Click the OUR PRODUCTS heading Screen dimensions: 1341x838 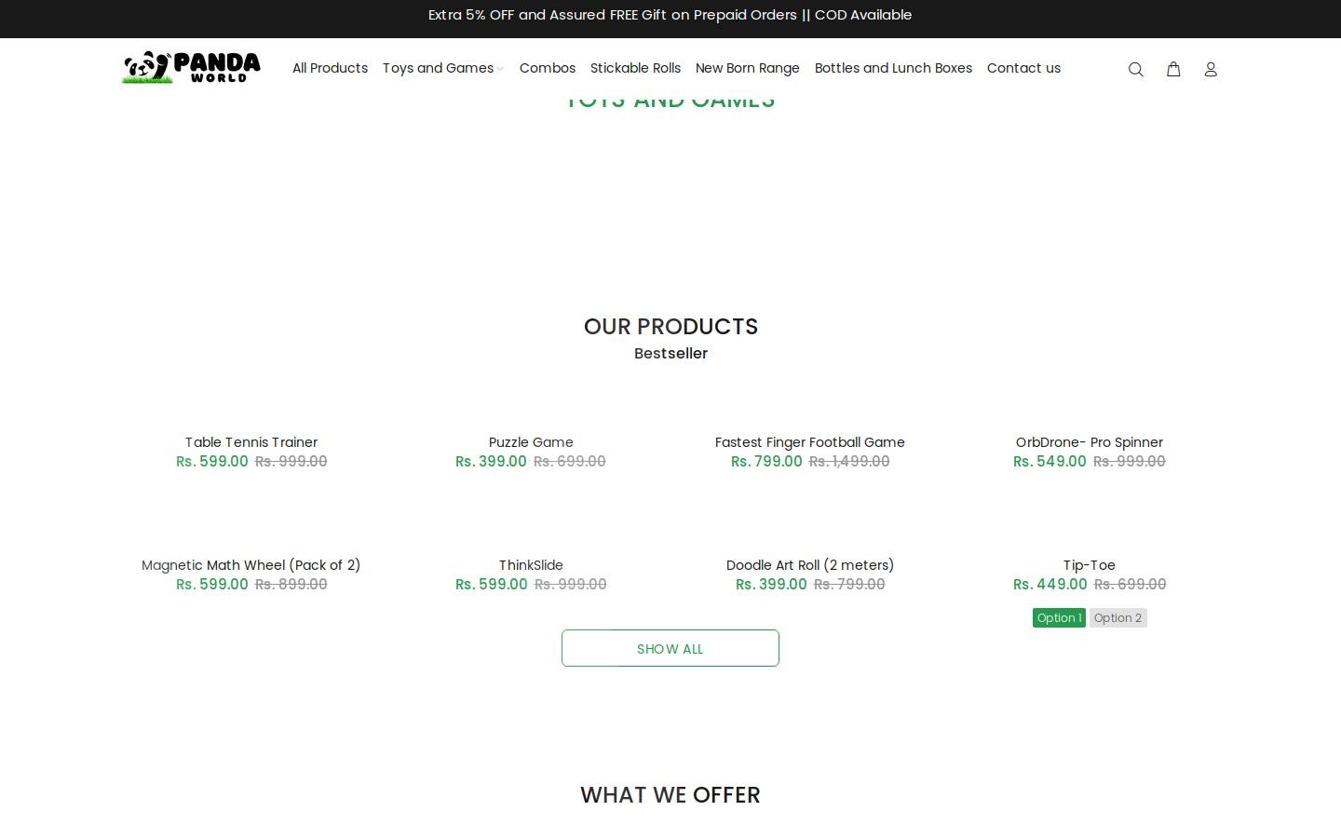tap(670, 326)
